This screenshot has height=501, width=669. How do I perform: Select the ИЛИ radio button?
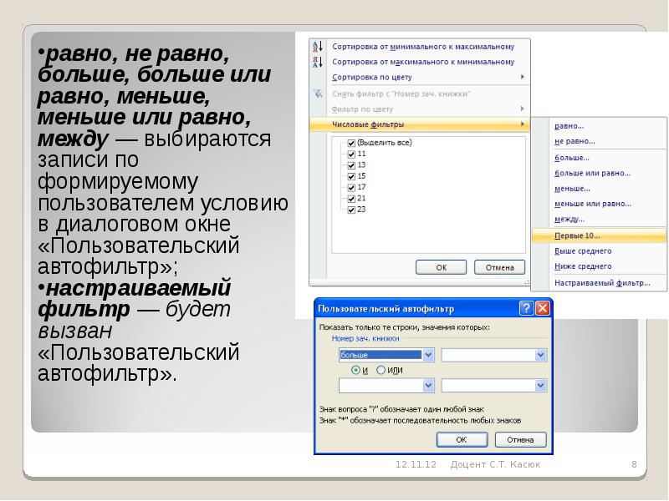pos(381,370)
